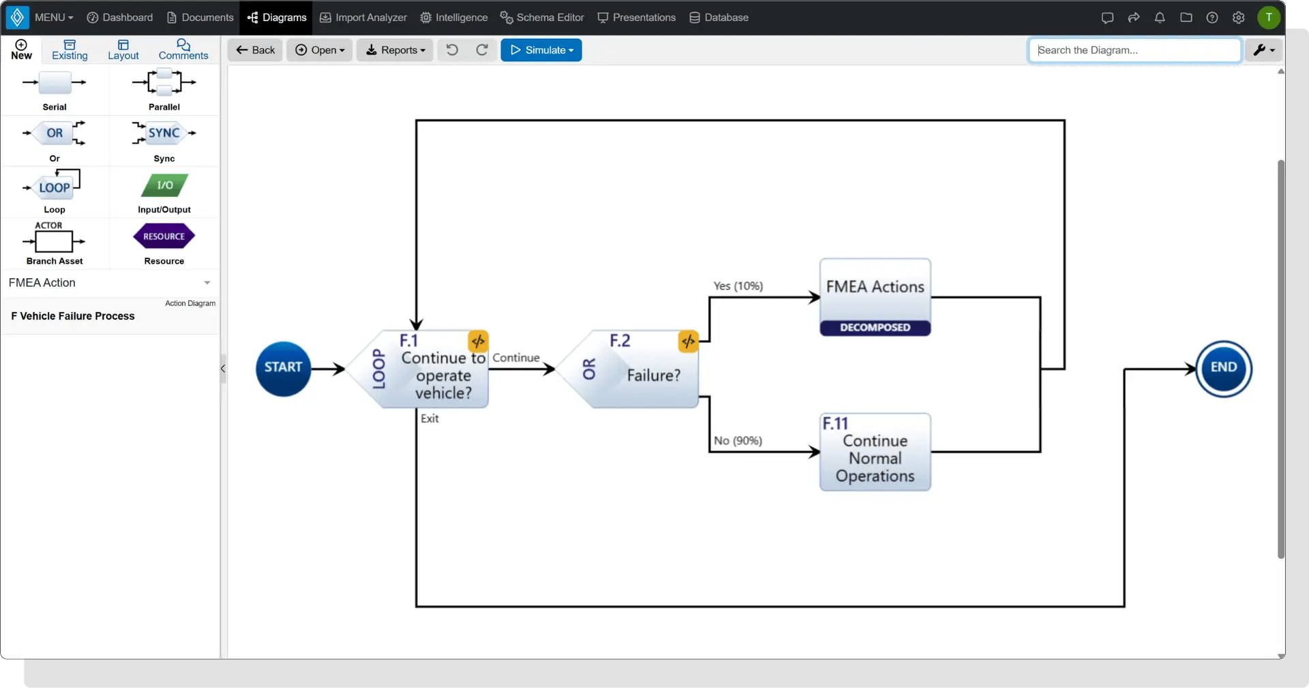
Task: Expand the FMEA Action dropdown
Action: pyautogui.click(x=110, y=283)
